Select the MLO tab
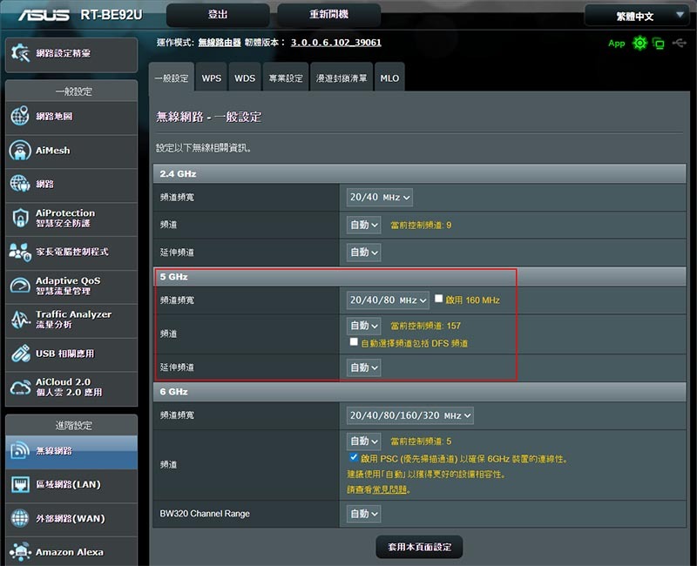The width and height of the screenshot is (697, 566). (x=389, y=78)
